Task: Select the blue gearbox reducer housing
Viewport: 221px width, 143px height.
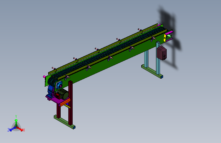Action: [x=51, y=91]
